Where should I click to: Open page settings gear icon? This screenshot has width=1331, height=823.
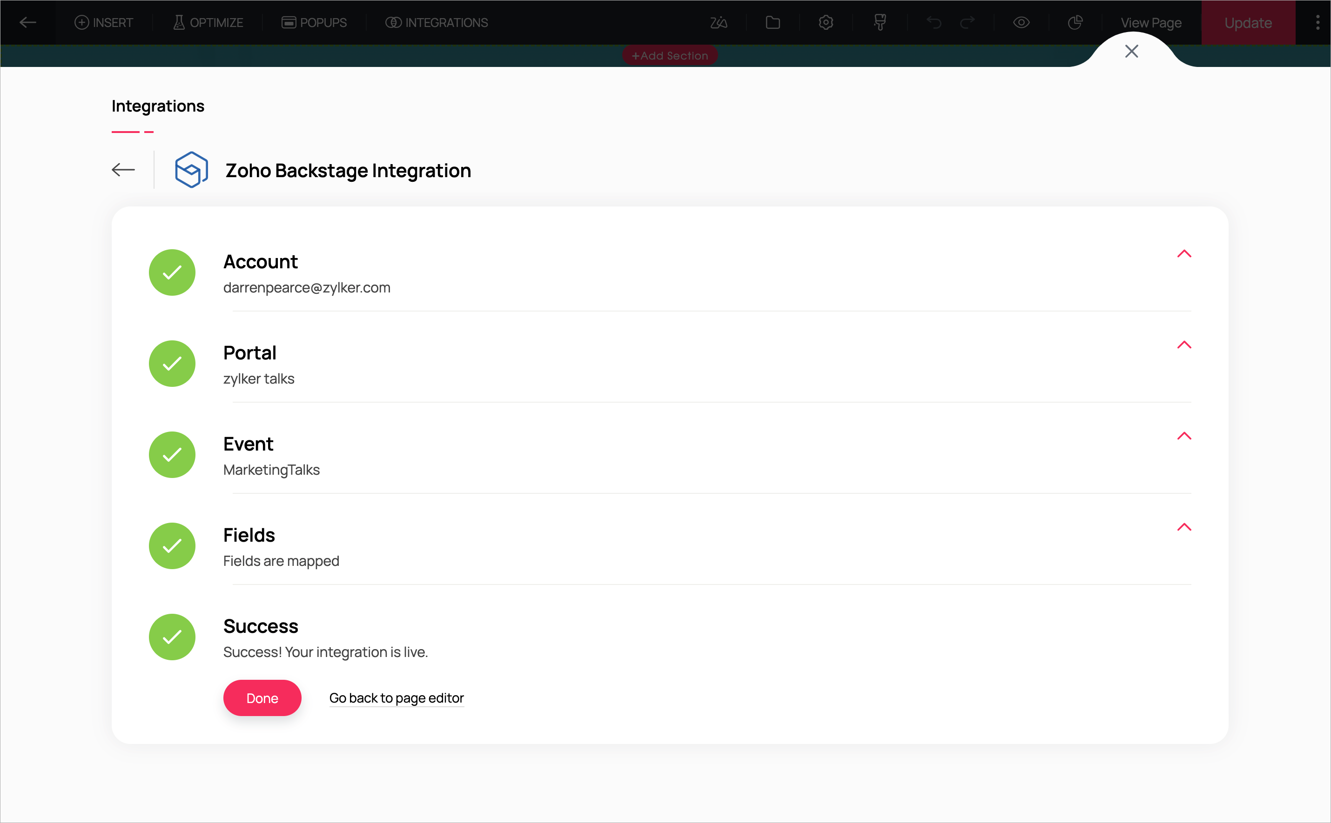tap(826, 22)
